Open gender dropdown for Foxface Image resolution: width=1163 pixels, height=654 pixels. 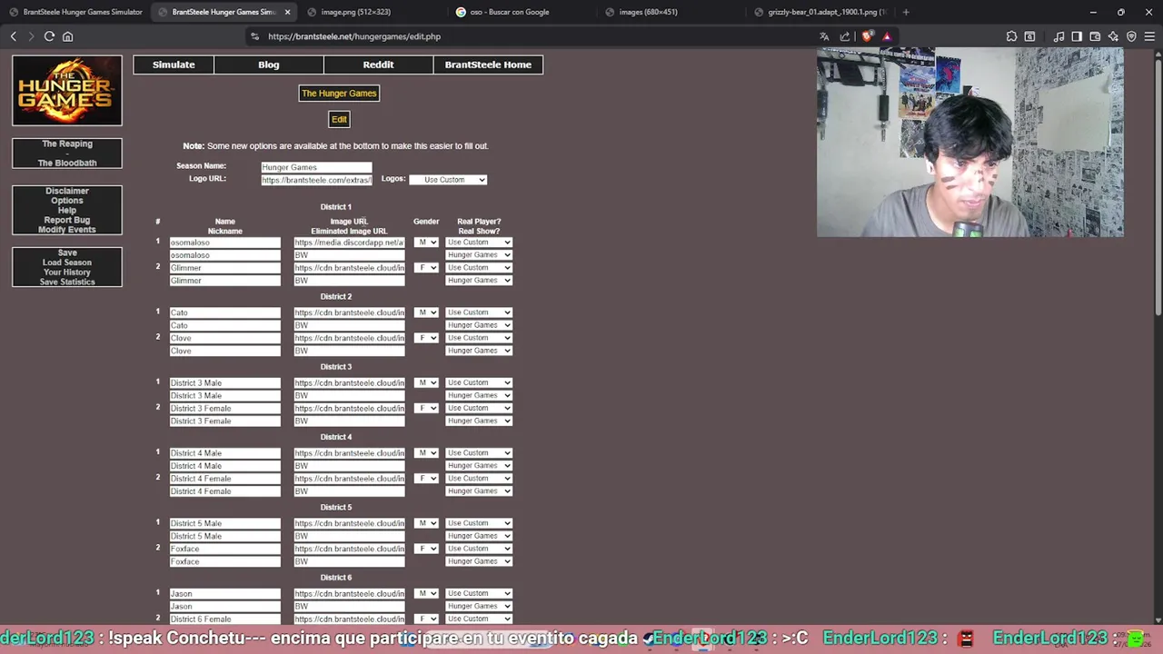pos(426,549)
